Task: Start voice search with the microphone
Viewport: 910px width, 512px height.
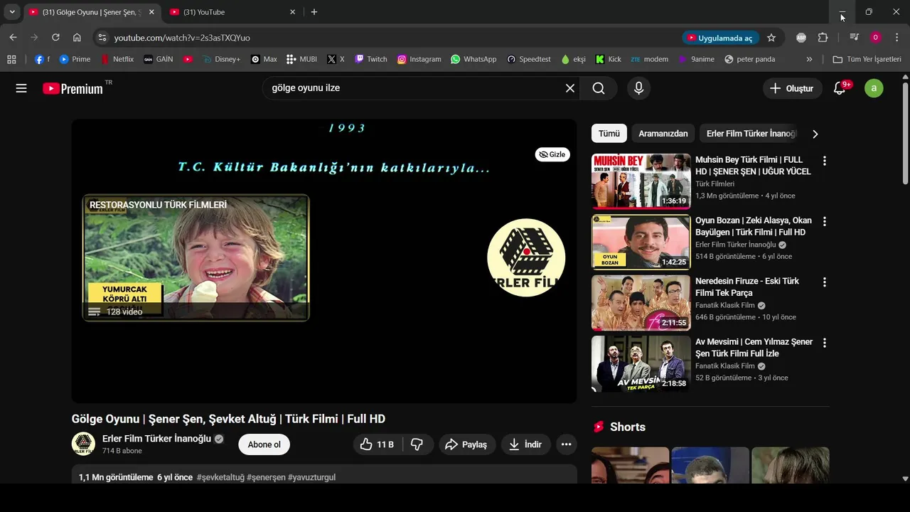Action: (638, 88)
